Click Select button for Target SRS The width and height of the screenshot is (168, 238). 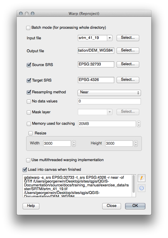point(128,80)
